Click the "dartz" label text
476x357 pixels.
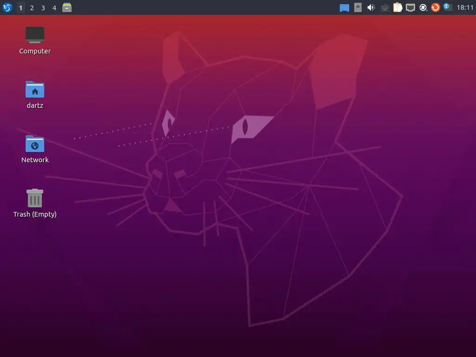(x=35, y=106)
